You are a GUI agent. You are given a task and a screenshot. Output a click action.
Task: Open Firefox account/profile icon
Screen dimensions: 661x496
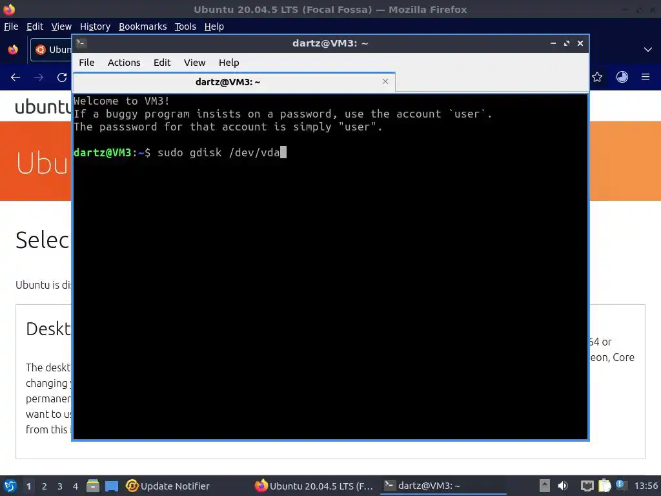point(622,77)
